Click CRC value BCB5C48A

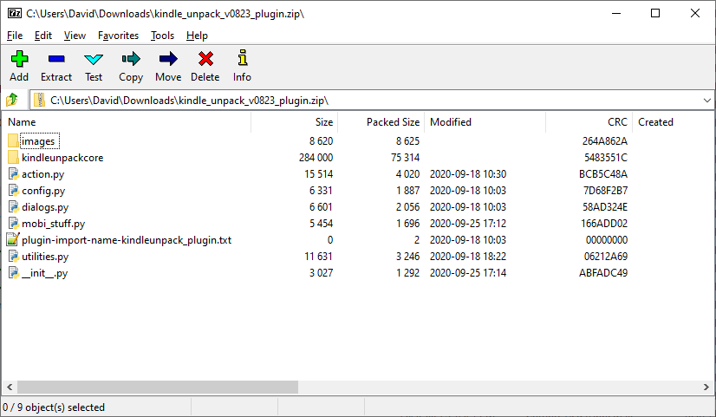pos(602,174)
